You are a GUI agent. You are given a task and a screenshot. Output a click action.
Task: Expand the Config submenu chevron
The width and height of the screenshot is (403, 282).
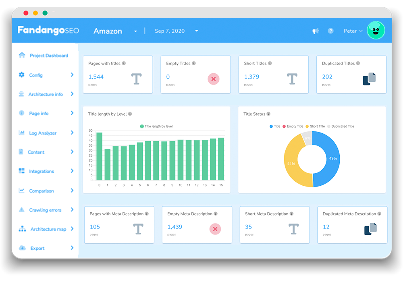pos(72,75)
